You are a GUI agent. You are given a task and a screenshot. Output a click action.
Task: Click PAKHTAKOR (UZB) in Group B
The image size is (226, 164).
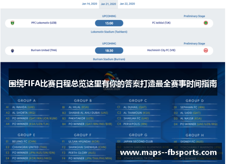pos(81,118)
